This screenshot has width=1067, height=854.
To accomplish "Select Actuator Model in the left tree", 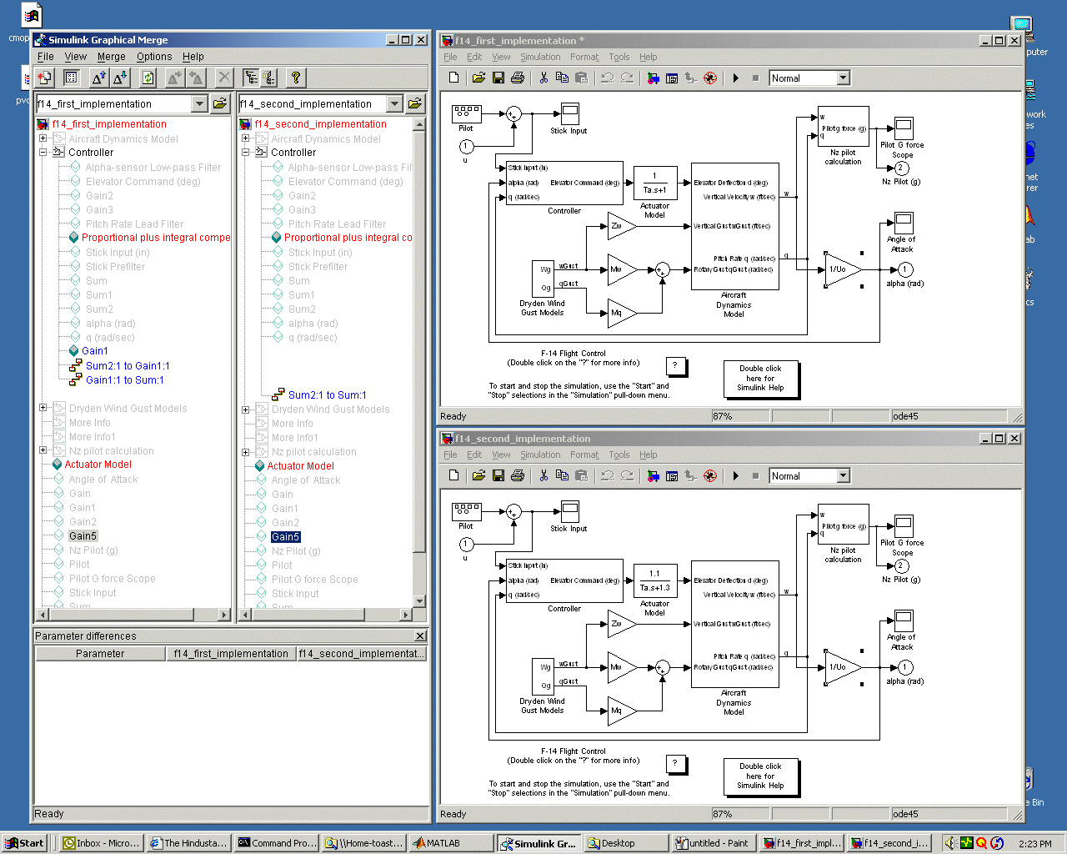I will [x=98, y=465].
